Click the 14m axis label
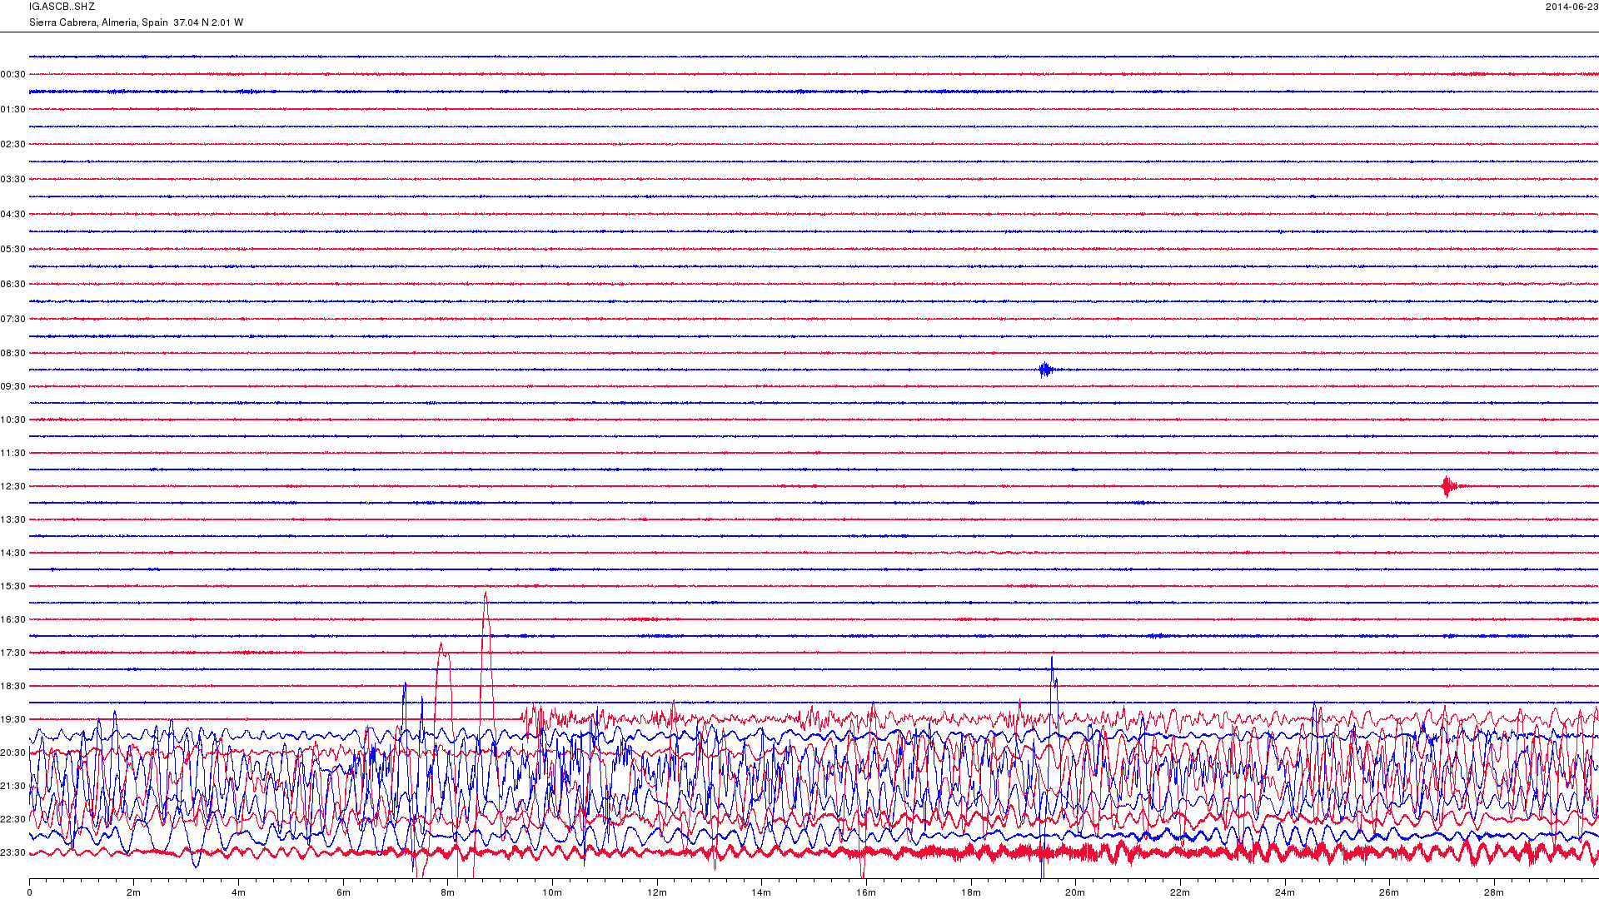 761,893
